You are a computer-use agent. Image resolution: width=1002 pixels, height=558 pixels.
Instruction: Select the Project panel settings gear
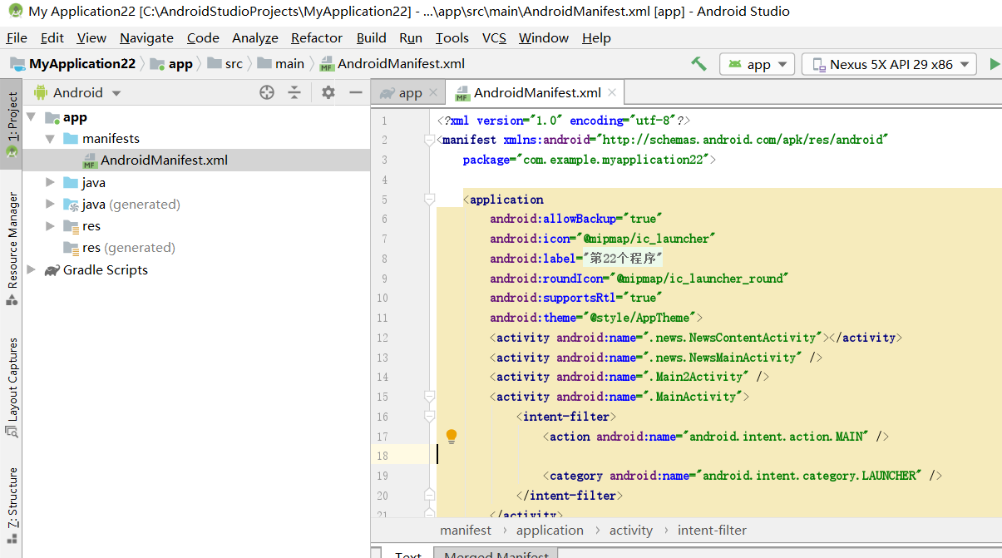tap(328, 92)
